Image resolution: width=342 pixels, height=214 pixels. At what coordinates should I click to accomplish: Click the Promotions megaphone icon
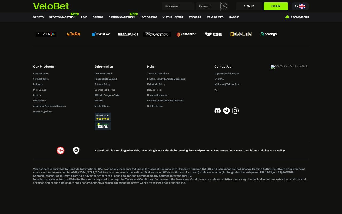[x=287, y=17]
